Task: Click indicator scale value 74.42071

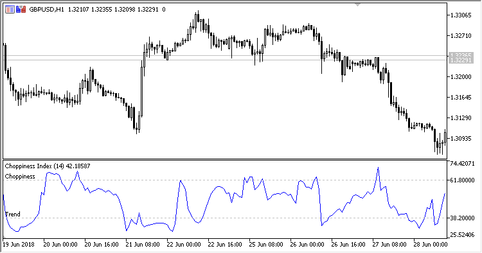Action: 462,164
